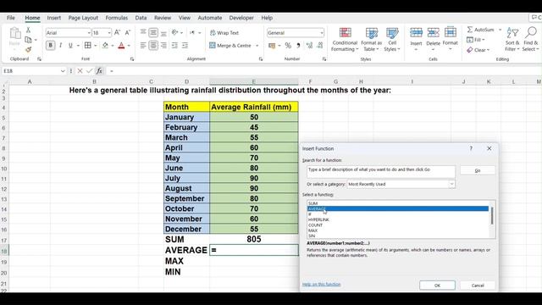Screen dimensions: 542x305
Task: Select HYPERLINK in the function list
Action: [318, 219]
